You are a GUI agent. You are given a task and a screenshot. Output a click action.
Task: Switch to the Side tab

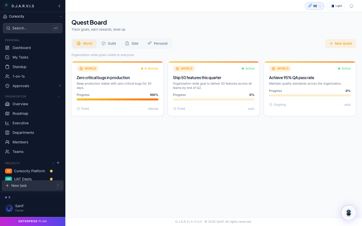click(x=132, y=43)
